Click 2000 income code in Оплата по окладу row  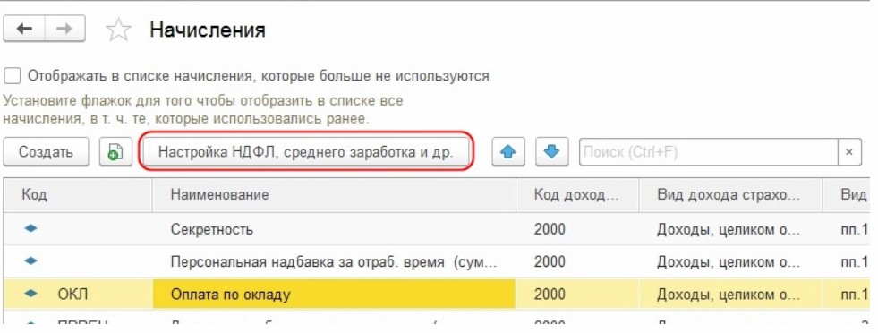tap(550, 294)
